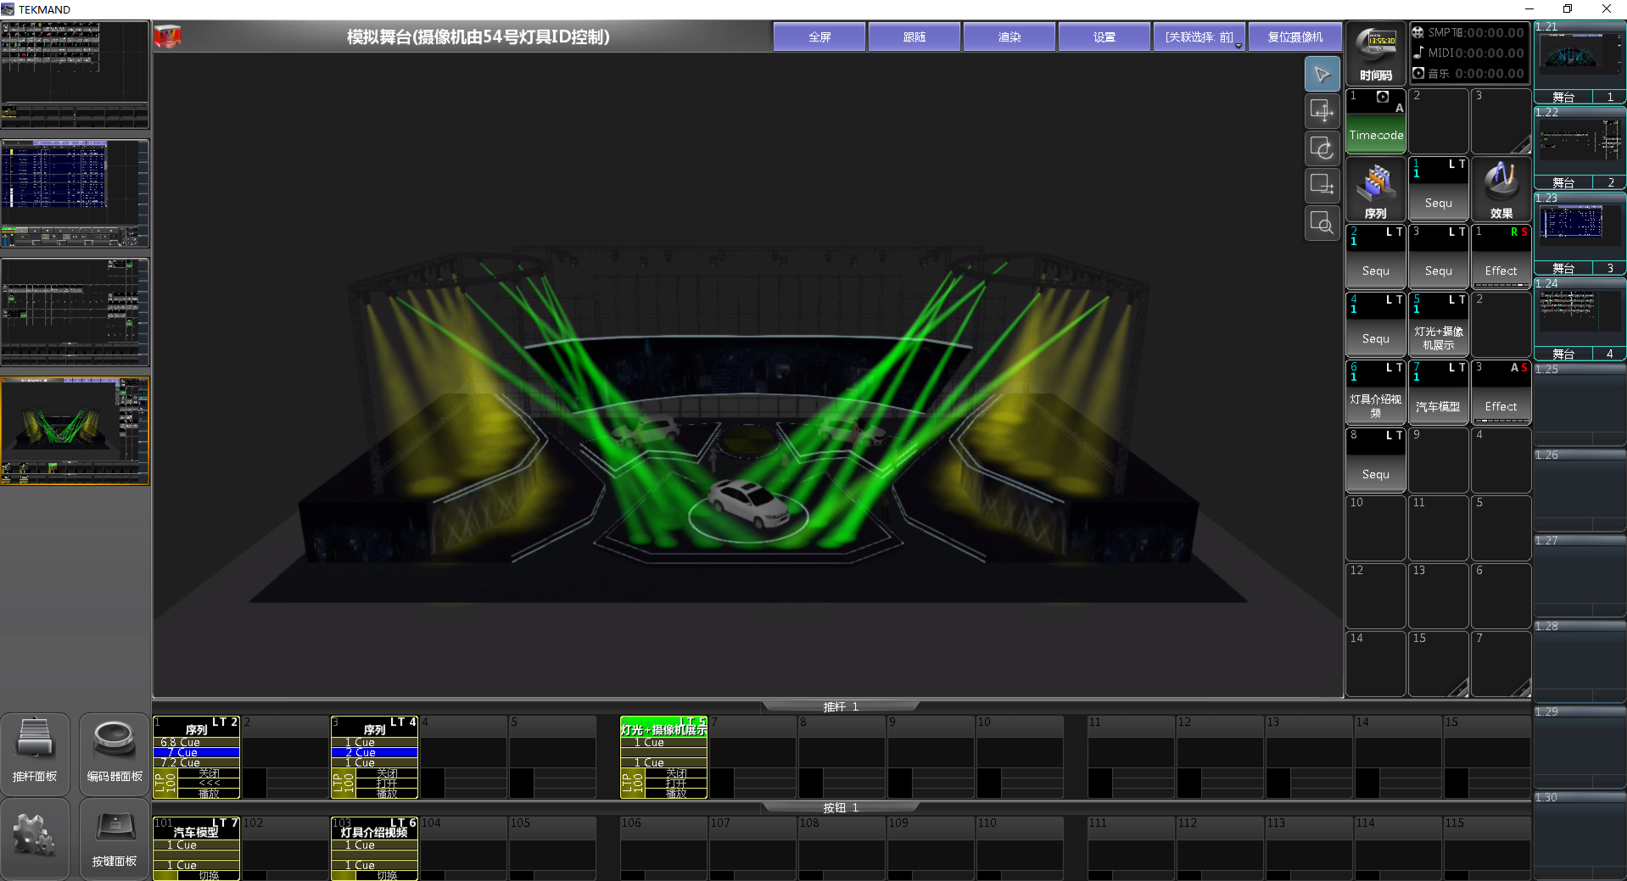Pick the zoom magnifier tool

[x=1322, y=223]
